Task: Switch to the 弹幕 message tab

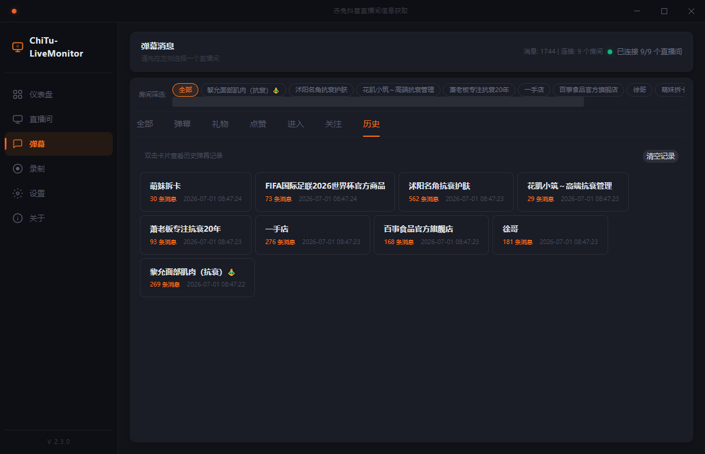Action: click(182, 124)
